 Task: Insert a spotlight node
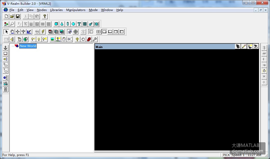point(45,39)
